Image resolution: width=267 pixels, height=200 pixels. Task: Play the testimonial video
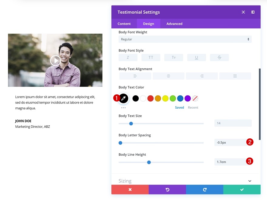coord(55,60)
